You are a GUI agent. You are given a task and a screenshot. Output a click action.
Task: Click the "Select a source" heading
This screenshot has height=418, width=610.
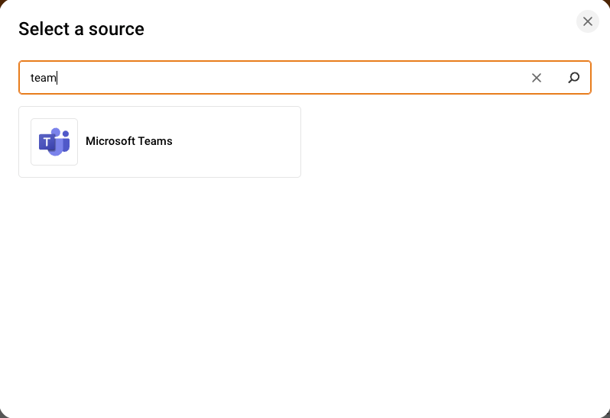(81, 29)
